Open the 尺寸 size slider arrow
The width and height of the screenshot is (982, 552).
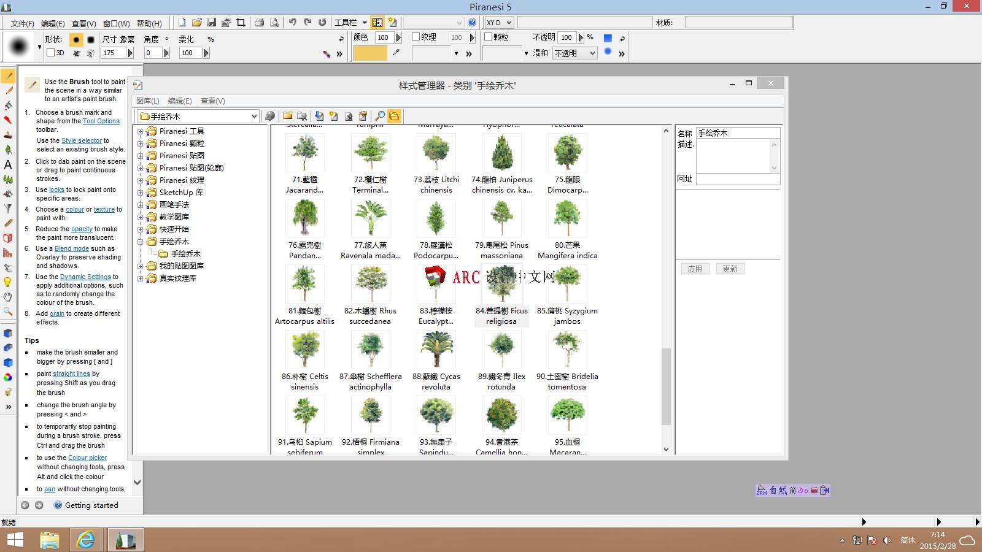[x=130, y=53]
